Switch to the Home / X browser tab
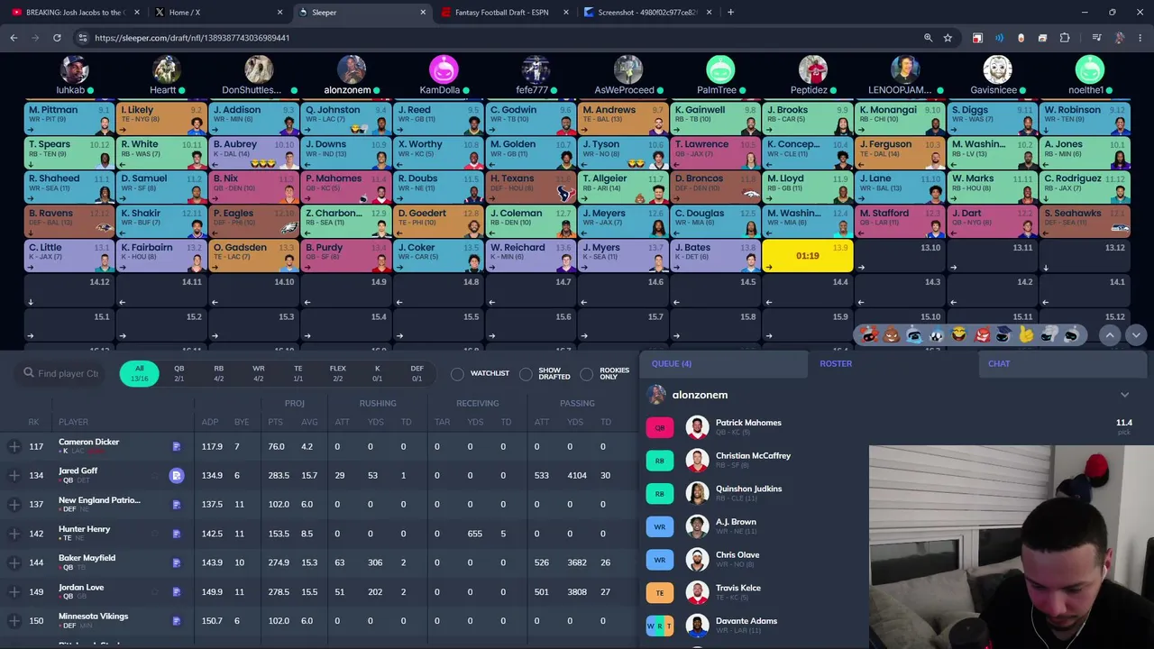The image size is (1154, 649). point(219,13)
